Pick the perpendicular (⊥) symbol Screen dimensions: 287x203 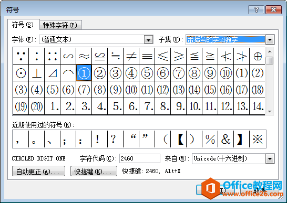(x=37, y=73)
